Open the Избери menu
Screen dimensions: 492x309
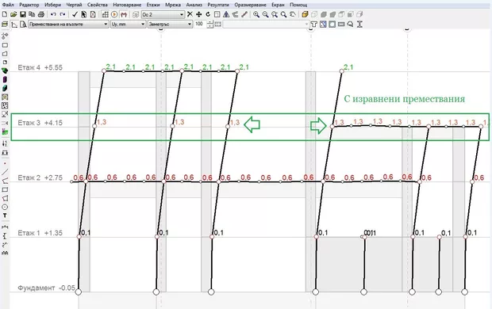click(52, 5)
